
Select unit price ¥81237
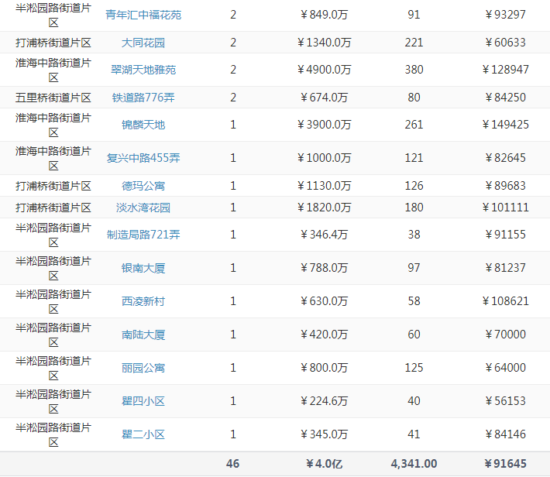(505, 268)
